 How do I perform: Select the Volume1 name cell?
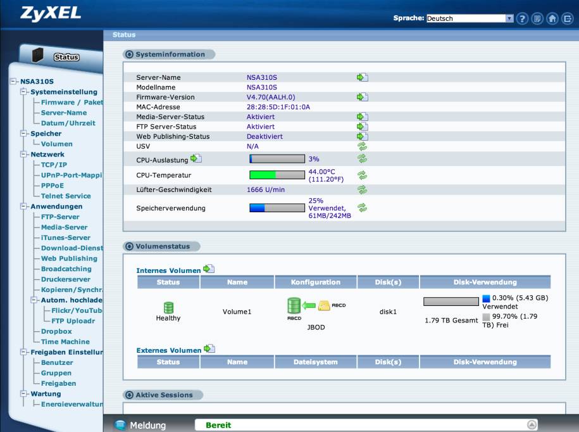[237, 312]
